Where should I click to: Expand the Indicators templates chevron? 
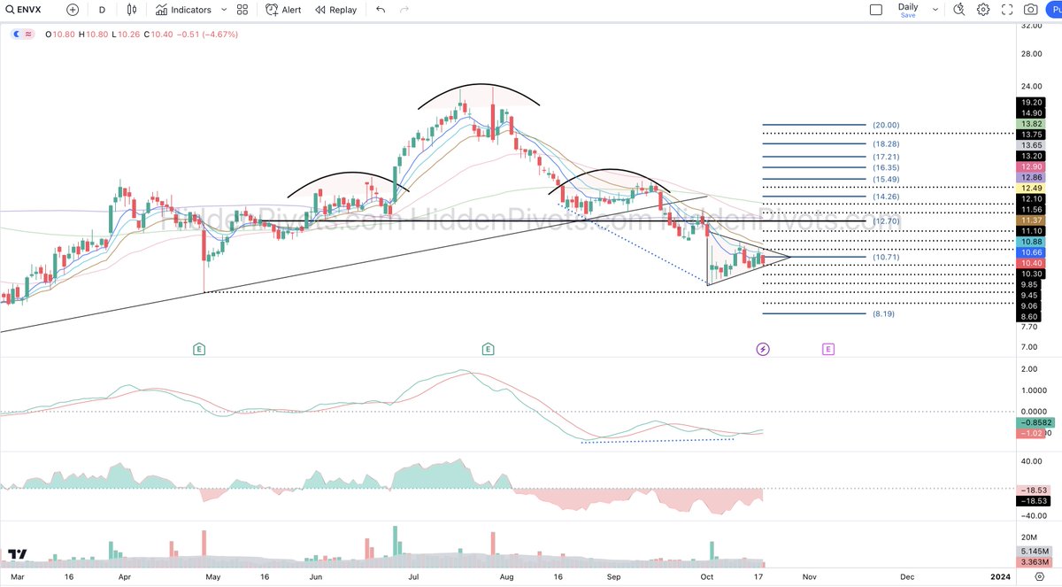[223, 10]
